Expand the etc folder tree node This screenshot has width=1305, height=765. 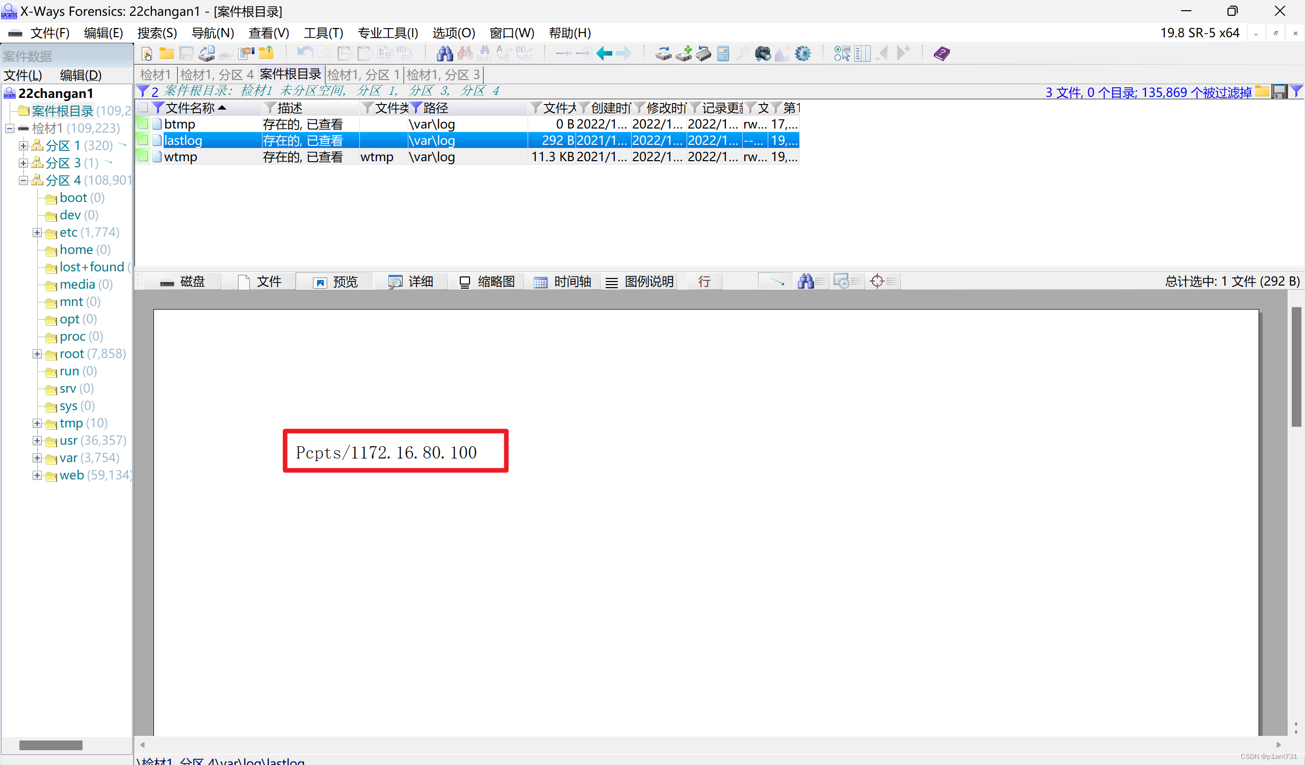[37, 233]
